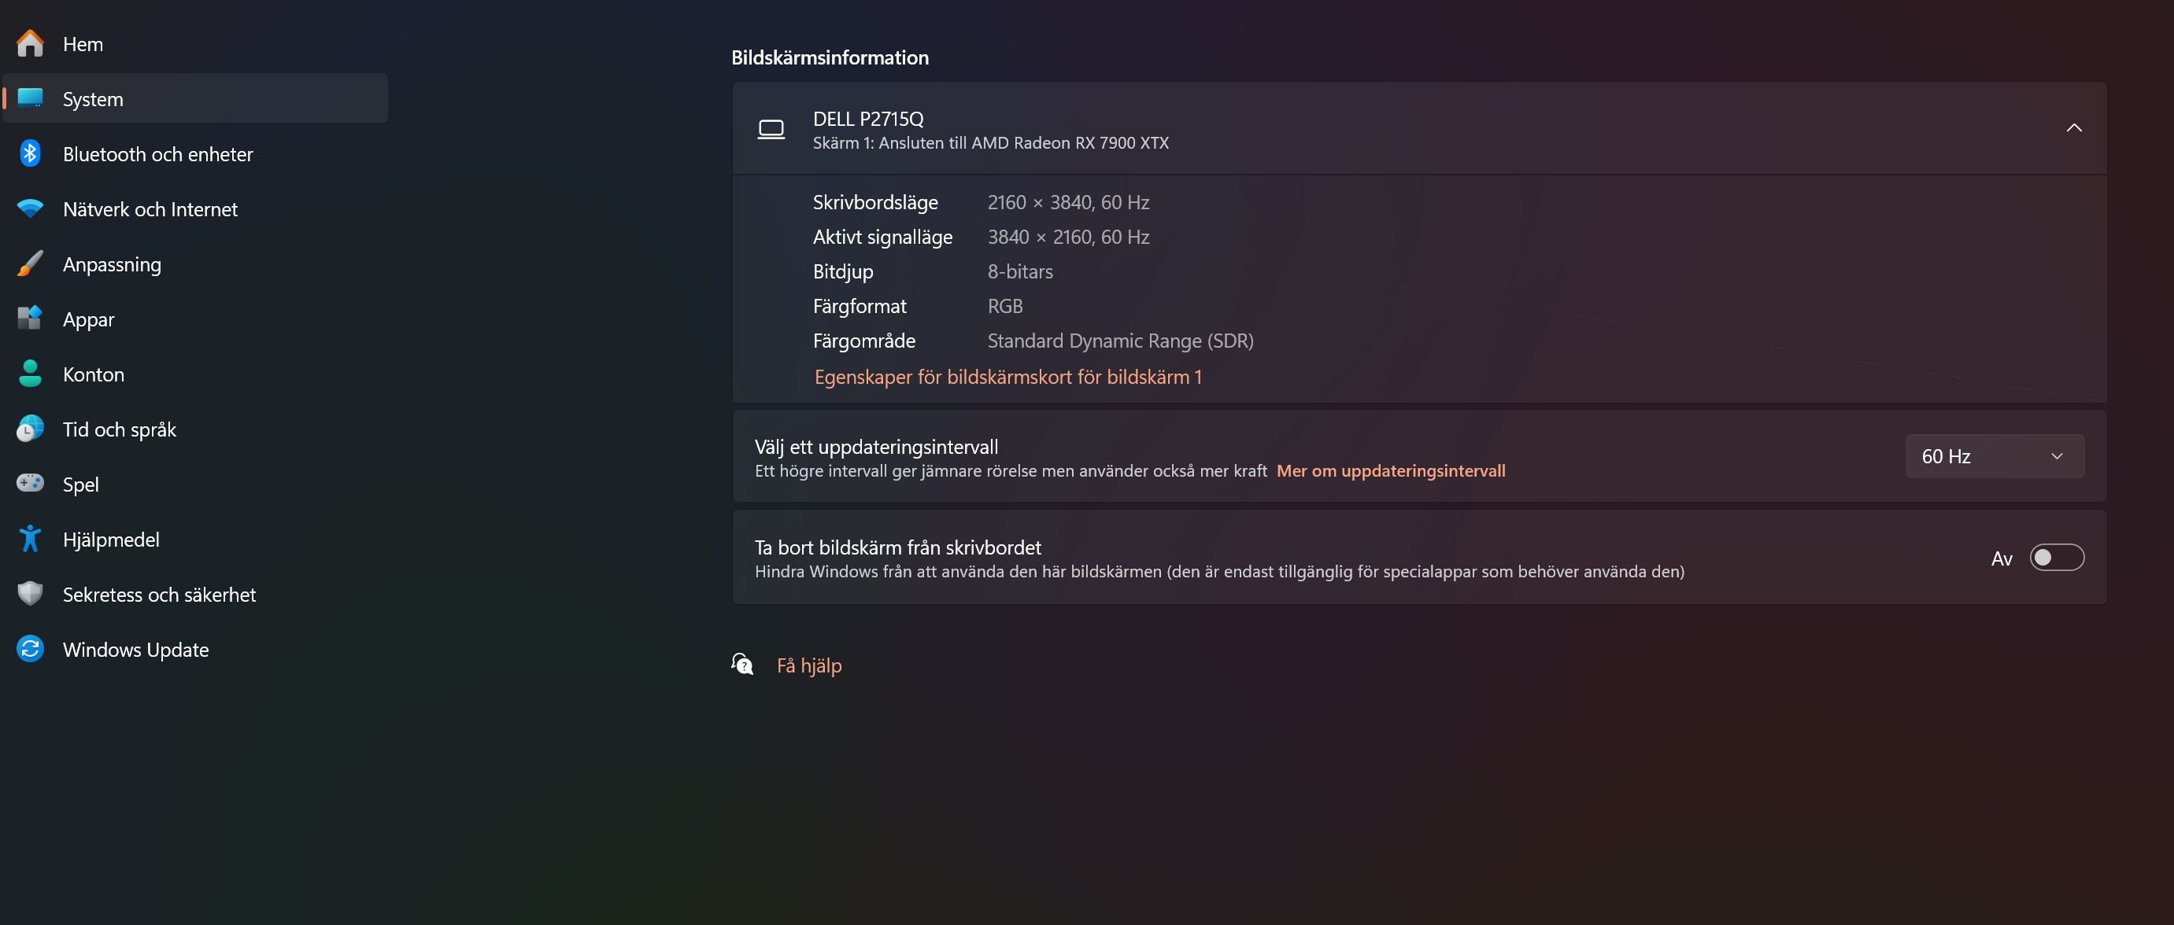Click the Konton person icon
Viewport: 2174px width, 925px height.
click(31, 374)
